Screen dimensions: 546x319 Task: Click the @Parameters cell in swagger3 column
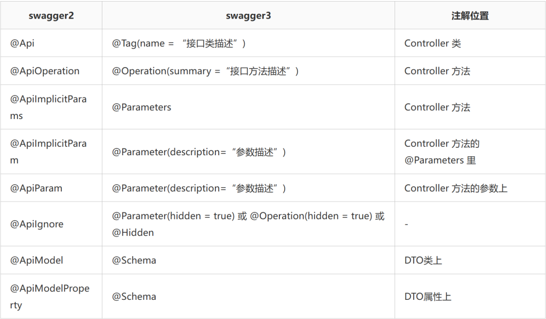[x=248, y=107]
